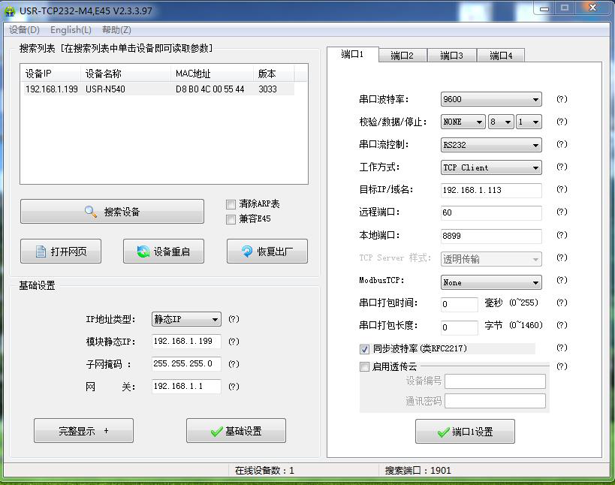Apply settings with the 基础设置 button
The height and width of the screenshot is (485, 615).
[x=236, y=431]
